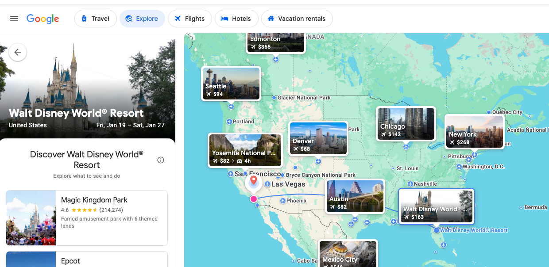Viewport: 549px width, 267px height.
Task: Select the Chicago $142 destination card
Action: click(406, 123)
